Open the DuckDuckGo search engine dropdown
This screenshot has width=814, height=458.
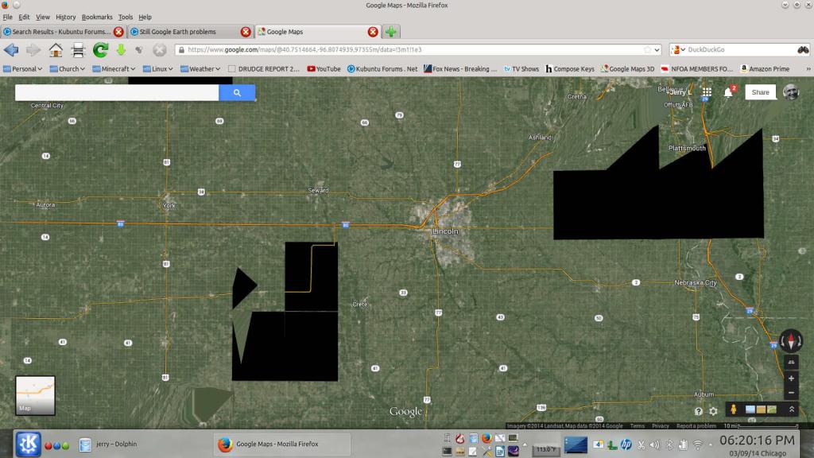coord(678,50)
